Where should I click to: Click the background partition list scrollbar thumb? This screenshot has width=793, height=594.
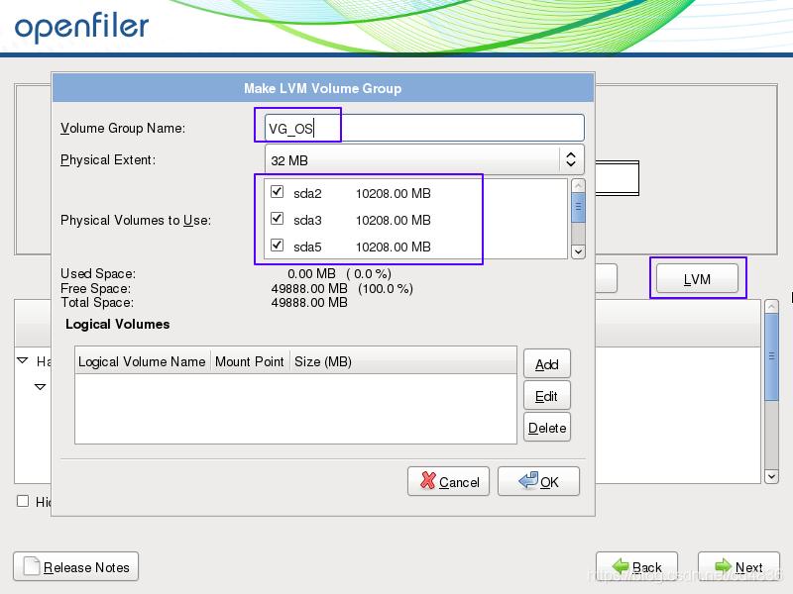[771, 357]
